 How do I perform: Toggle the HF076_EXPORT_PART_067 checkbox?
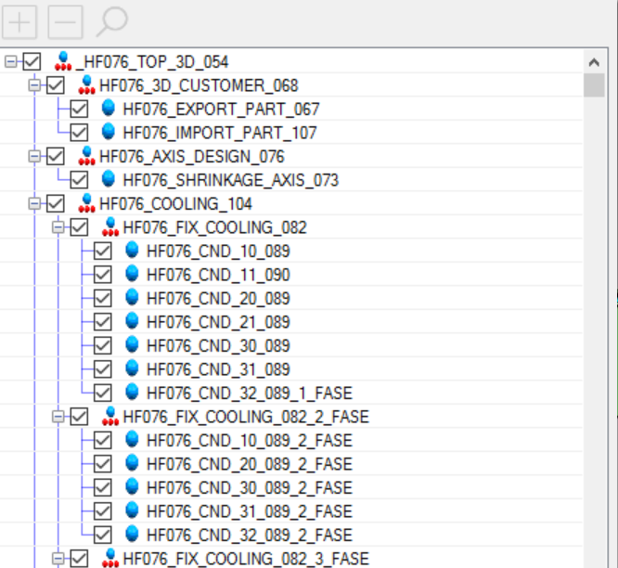79,110
